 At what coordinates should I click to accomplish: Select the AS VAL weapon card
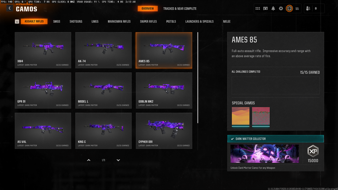(43, 131)
